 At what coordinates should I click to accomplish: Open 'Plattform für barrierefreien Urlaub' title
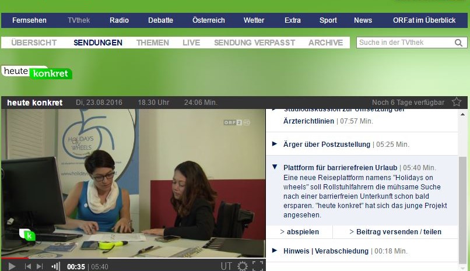click(340, 168)
